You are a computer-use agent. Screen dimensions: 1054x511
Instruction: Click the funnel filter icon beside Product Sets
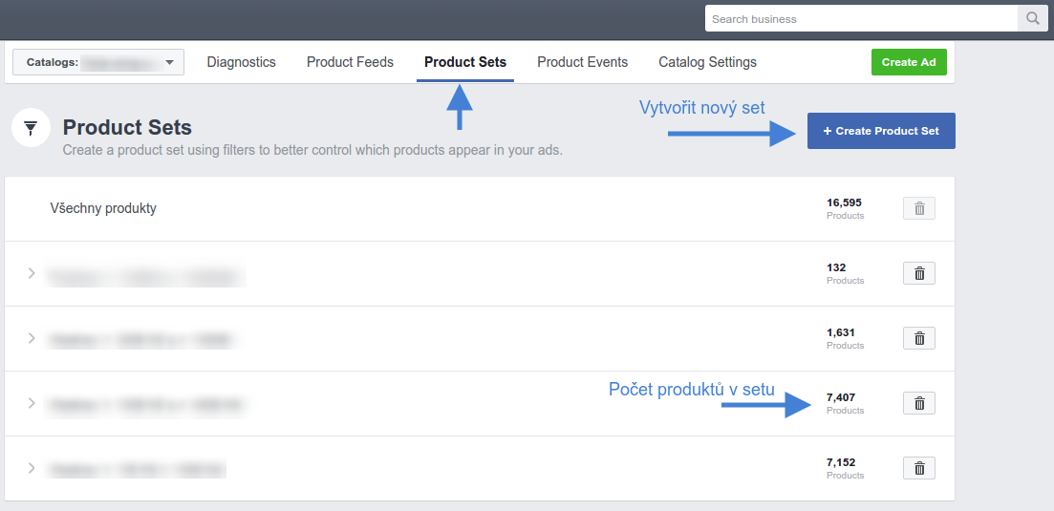coord(31,128)
